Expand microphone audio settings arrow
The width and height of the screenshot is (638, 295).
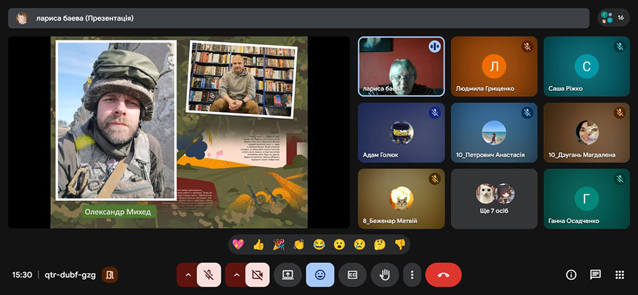tap(188, 275)
